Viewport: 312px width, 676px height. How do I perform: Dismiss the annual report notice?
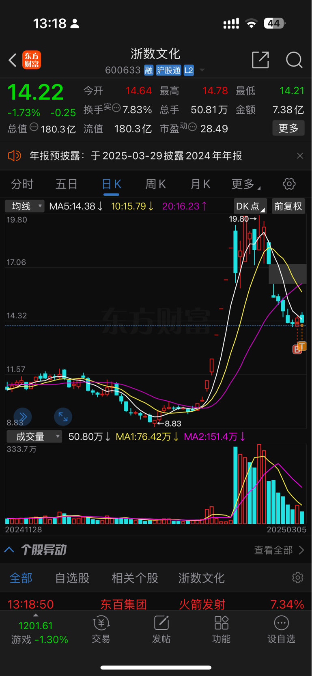[300, 156]
